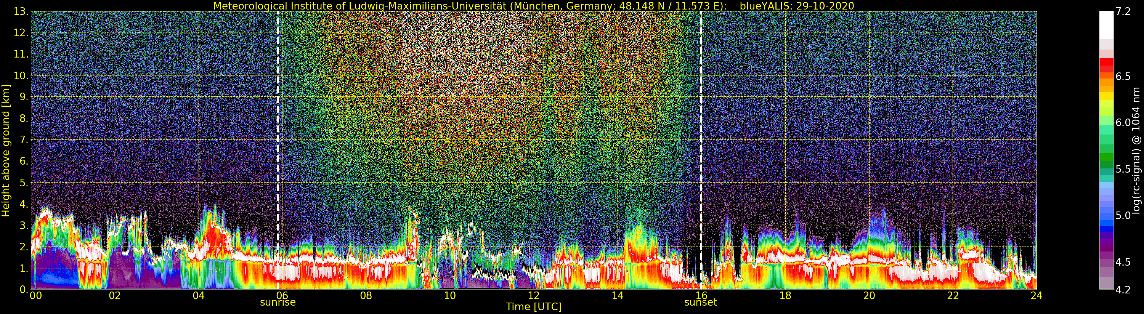Click the Height above ground [km] axis label
The width and height of the screenshot is (1144, 314).
click(x=6, y=150)
